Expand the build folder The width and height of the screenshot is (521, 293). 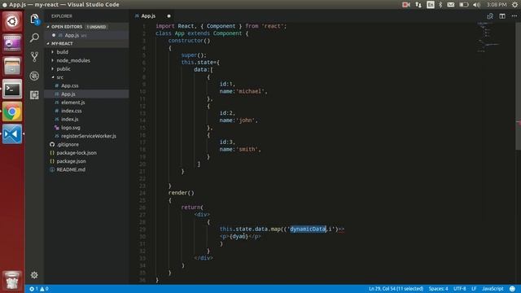pyautogui.click(x=62, y=52)
